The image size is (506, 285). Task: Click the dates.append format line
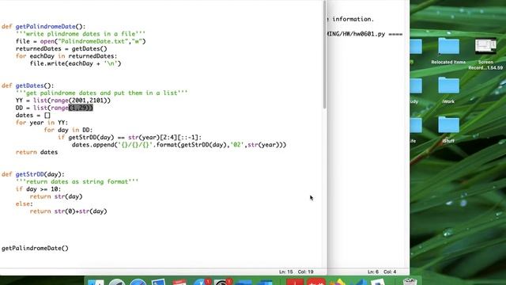[179, 145]
